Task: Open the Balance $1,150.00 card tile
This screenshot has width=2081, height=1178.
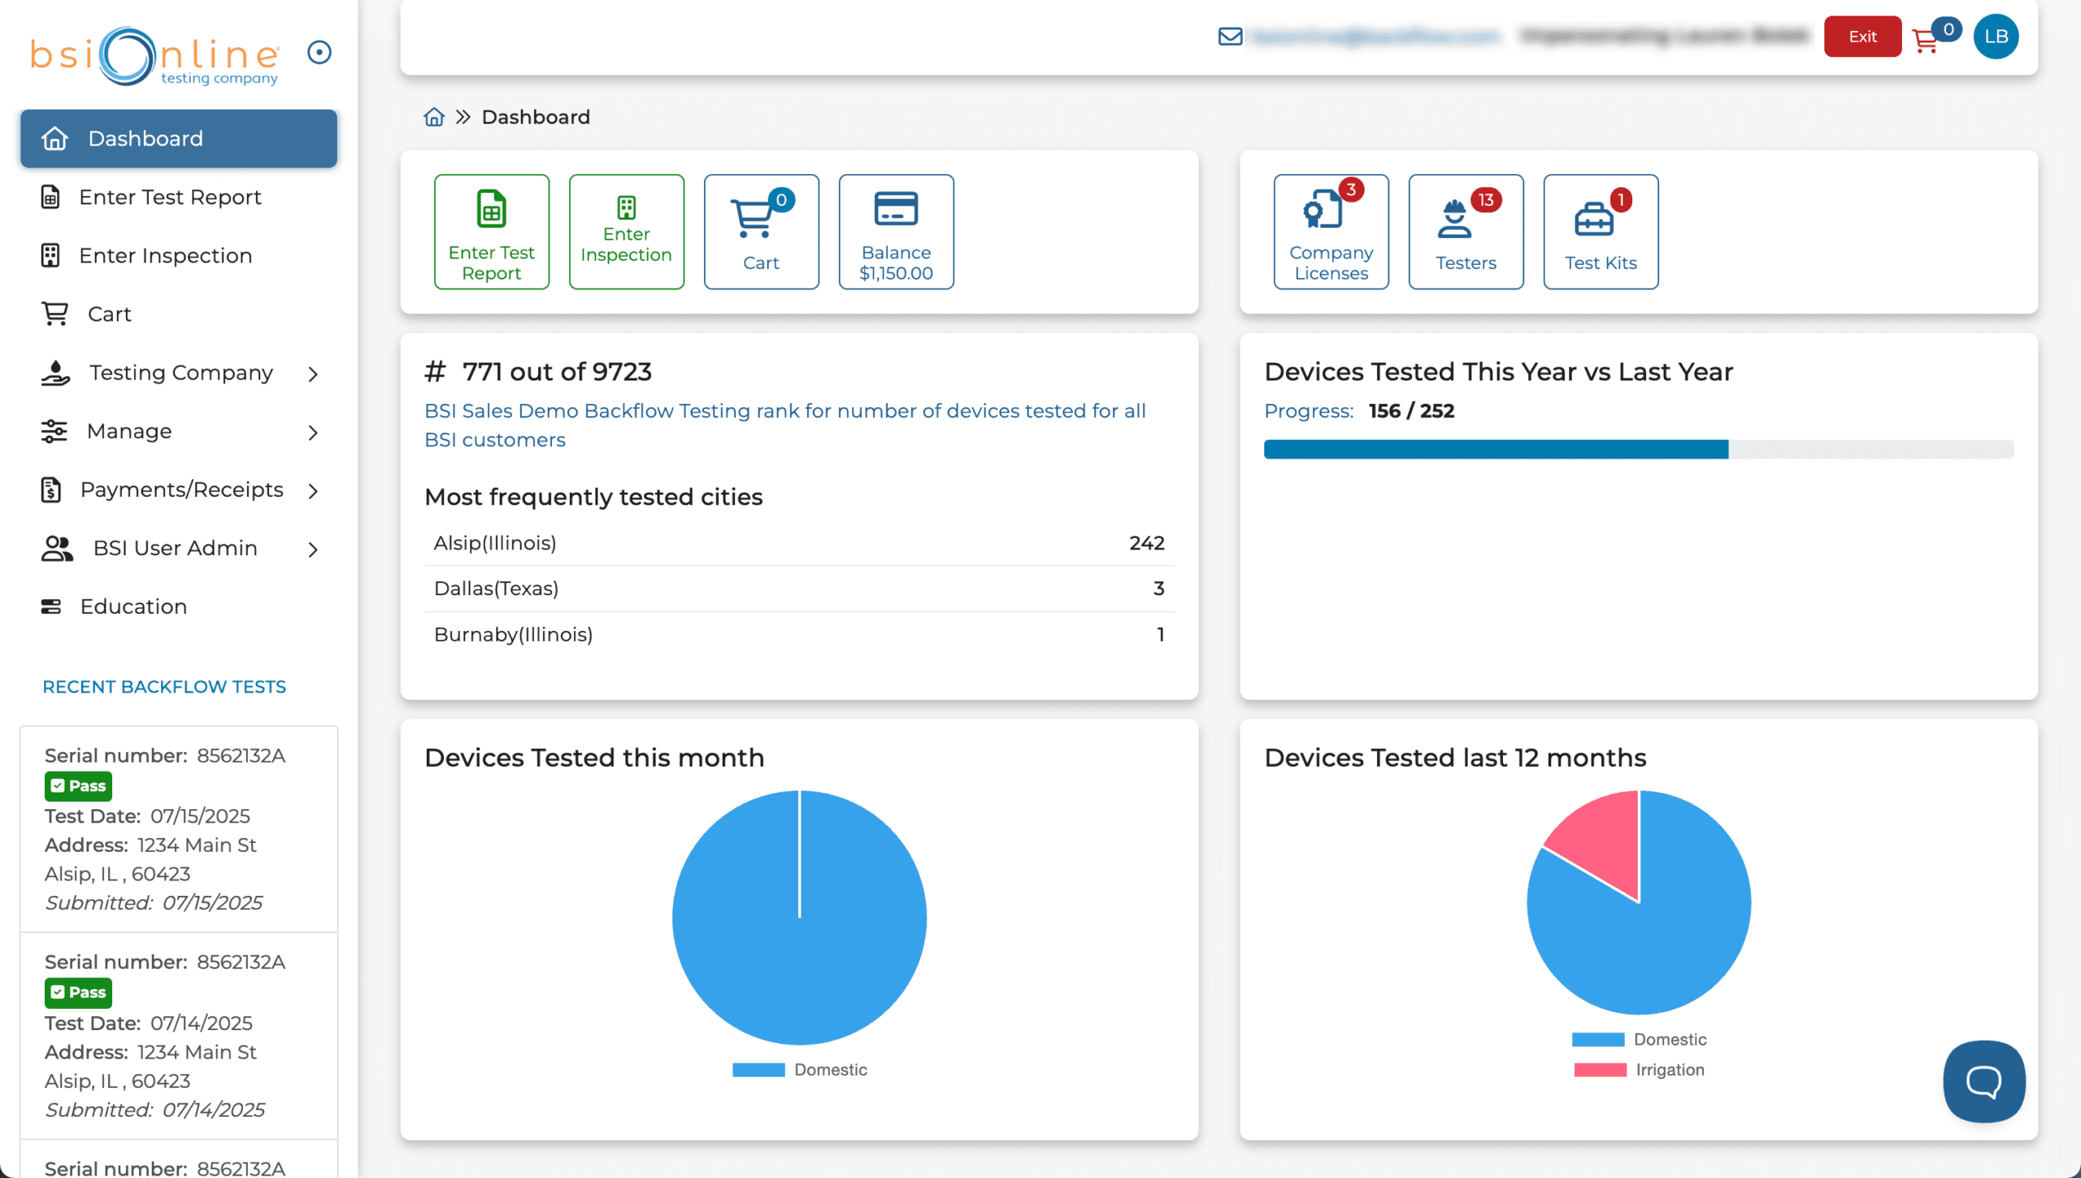Action: 896,232
